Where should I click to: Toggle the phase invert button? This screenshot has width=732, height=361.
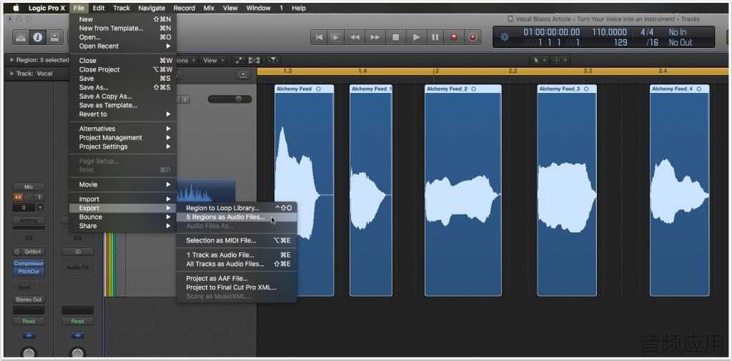pos(40,197)
